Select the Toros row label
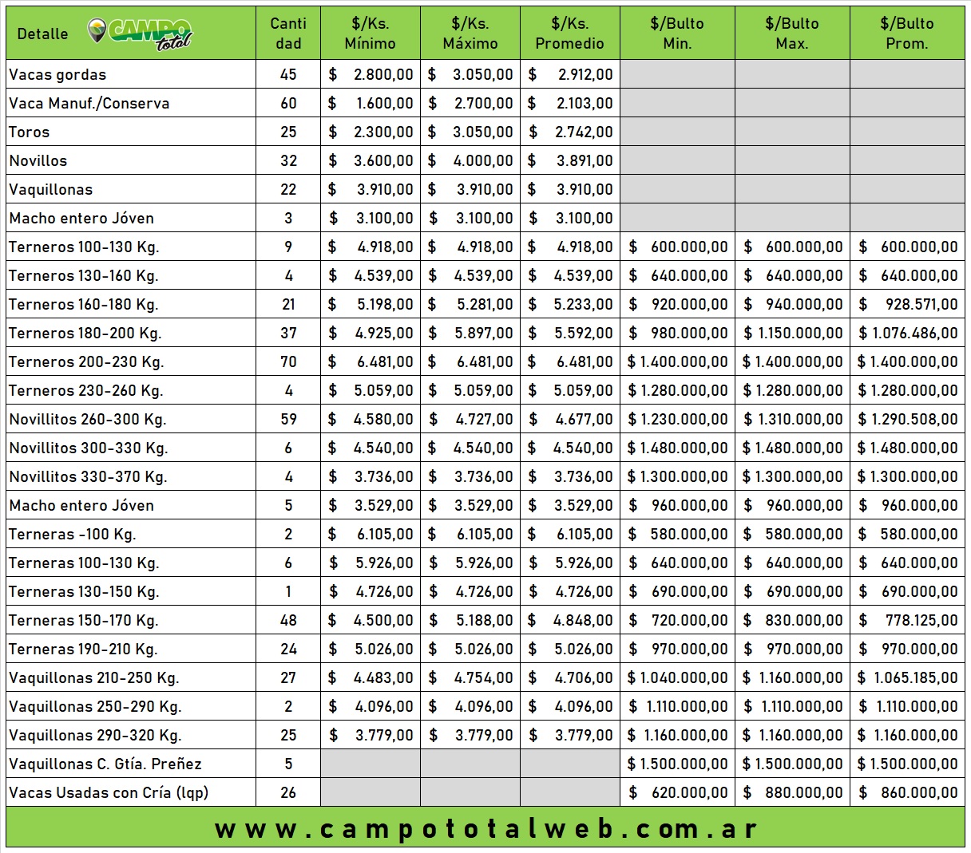Screen dimensions: 971x853 pyautogui.click(x=30, y=132)
